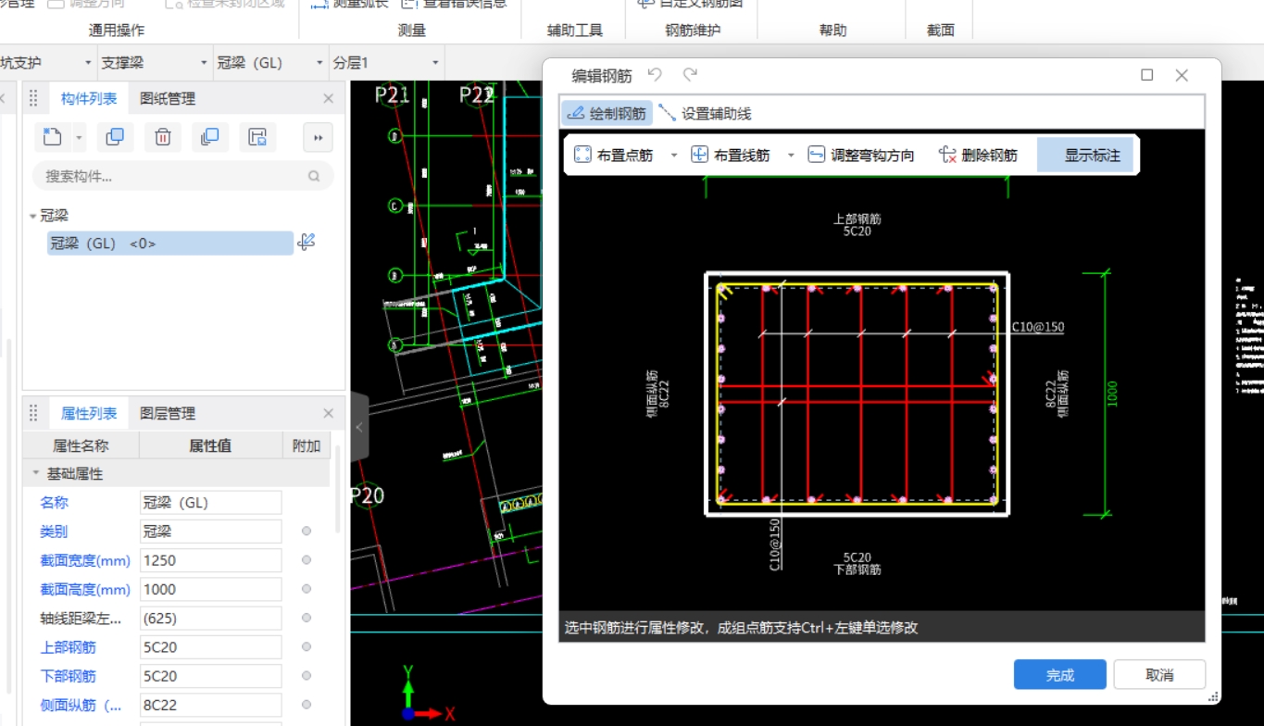Click the C10@150 stirrup label on the right
The height and width of the screenshot is (726, 1264).
(1037, 327)
